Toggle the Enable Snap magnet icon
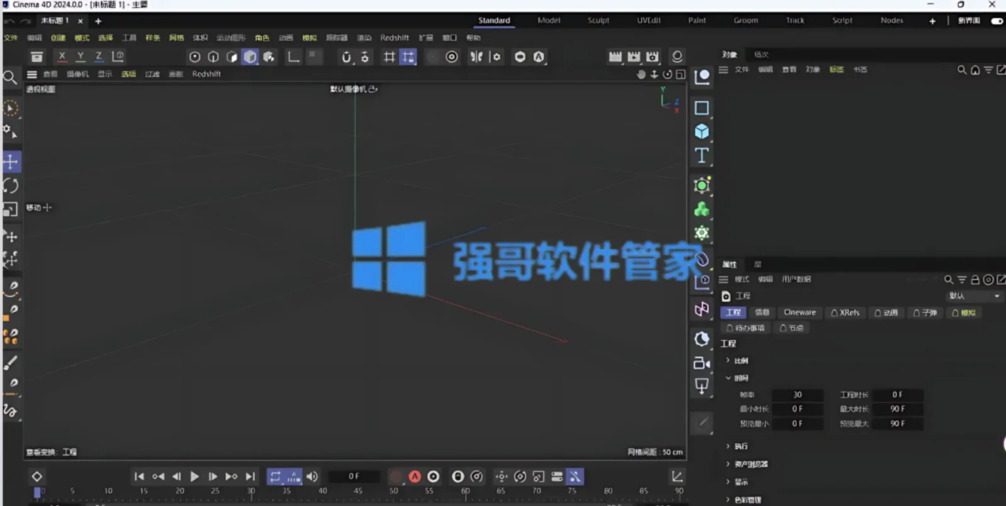 (x=346, y=57)
